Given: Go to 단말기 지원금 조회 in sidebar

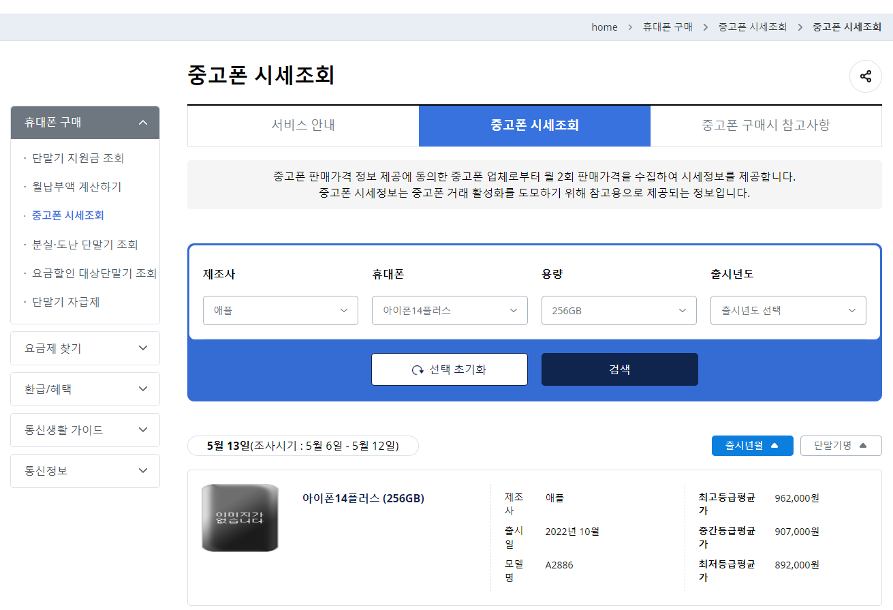Looking at the screenshot, I should [78, 158].
